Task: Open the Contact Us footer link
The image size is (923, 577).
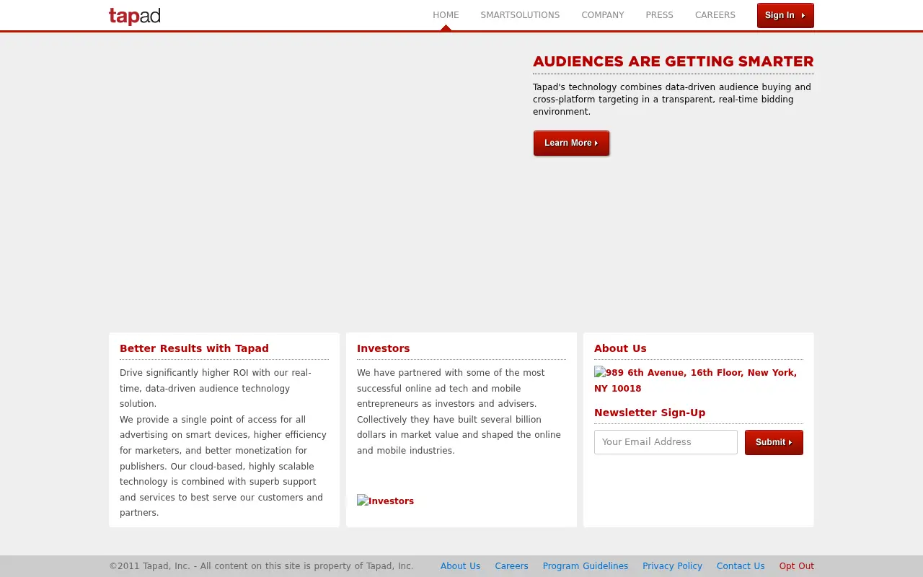Action: (741, 566)
